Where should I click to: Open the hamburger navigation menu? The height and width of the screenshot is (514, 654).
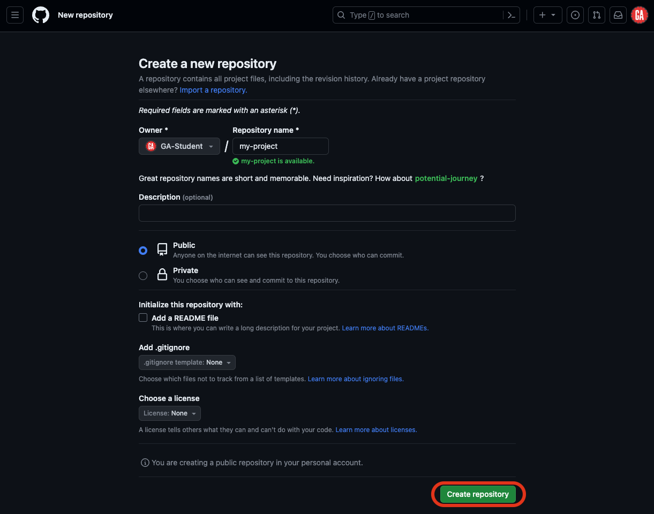pos(14,15)
